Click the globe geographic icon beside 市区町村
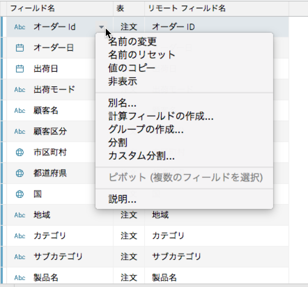 point(20,152)
